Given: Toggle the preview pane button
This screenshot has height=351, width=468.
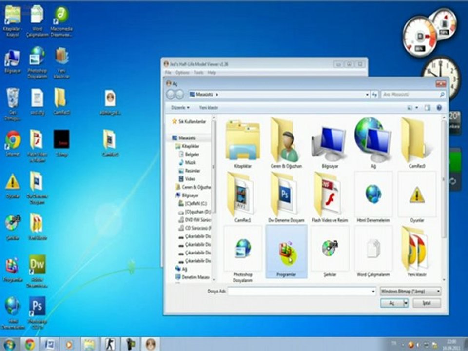Looking at the screenshot, I should pos(428,108).
